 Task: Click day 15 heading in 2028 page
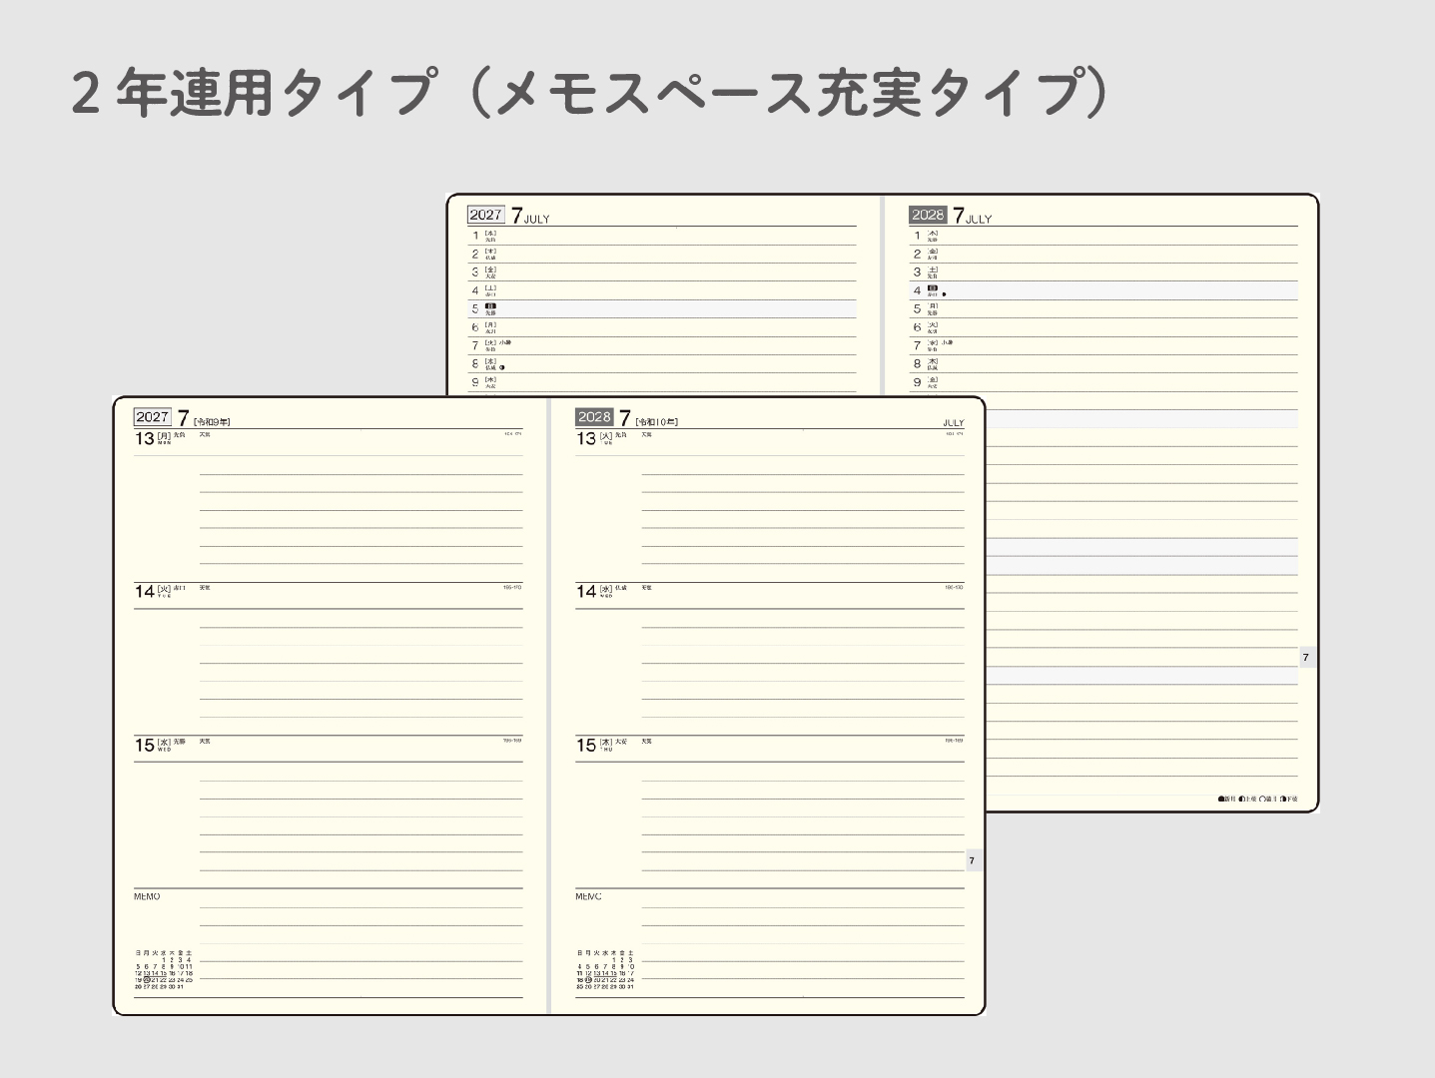586,745
